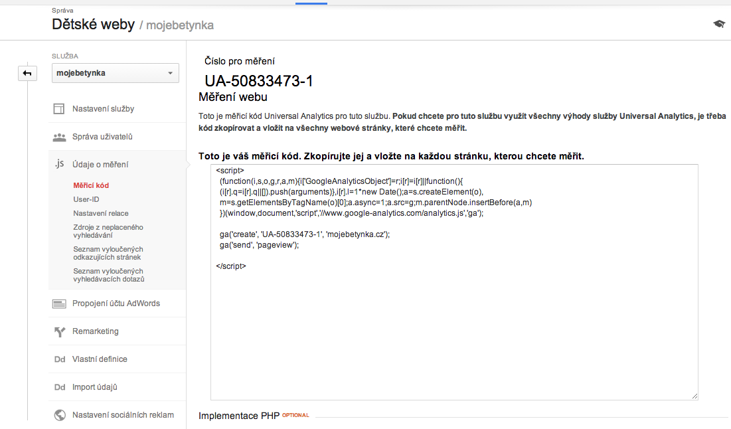
Task: Click the Nastavení služby window icon
Action: point(60,109)
